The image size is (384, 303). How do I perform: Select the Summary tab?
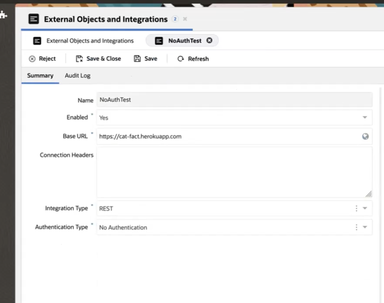[x=40, y=75]
